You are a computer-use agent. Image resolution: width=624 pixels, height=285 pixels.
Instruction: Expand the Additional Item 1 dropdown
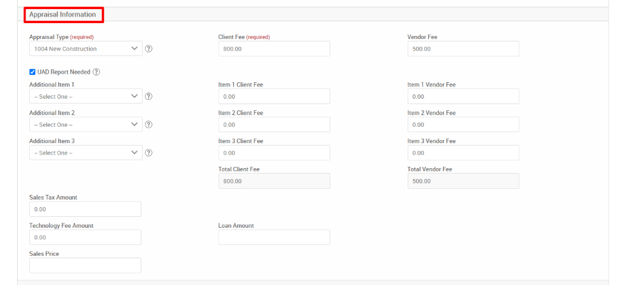point(85,96)
